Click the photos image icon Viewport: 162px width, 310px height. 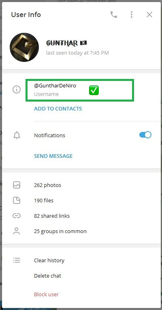click(x=17, y=185)
